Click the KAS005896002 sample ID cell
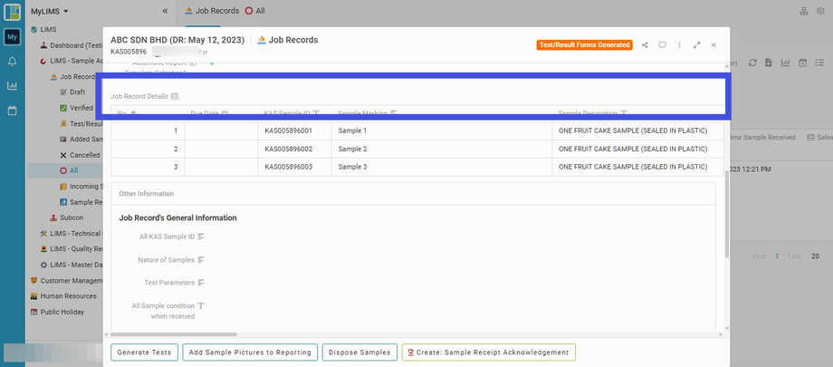This screenshot has height=367, width=833. [x=295, y=149]
